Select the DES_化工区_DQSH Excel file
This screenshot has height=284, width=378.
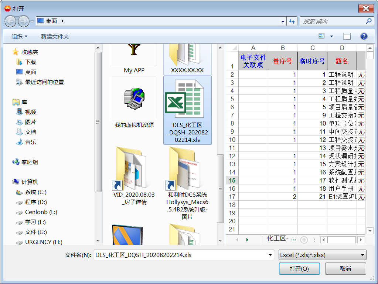click(187, 111)
